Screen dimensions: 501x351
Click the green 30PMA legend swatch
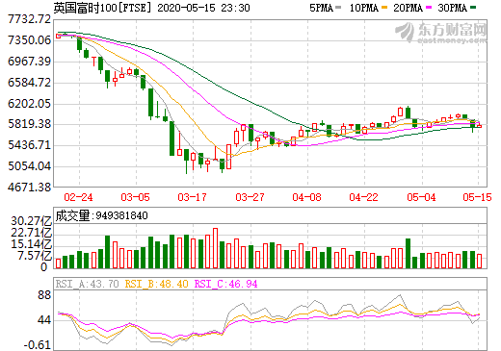pyautogui.click(x=473, y=8)
